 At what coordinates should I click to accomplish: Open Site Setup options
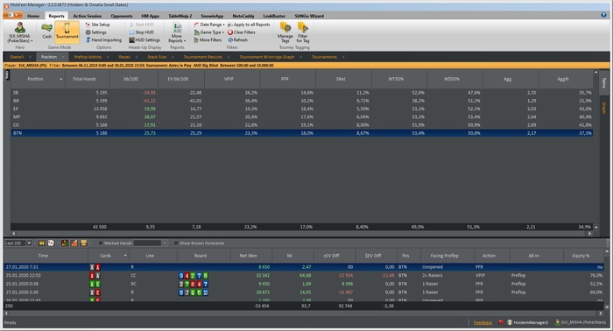click(98, 25)
